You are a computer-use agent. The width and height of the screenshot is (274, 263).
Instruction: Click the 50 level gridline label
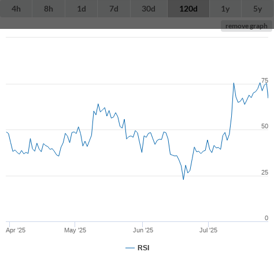tap(265, 126)
